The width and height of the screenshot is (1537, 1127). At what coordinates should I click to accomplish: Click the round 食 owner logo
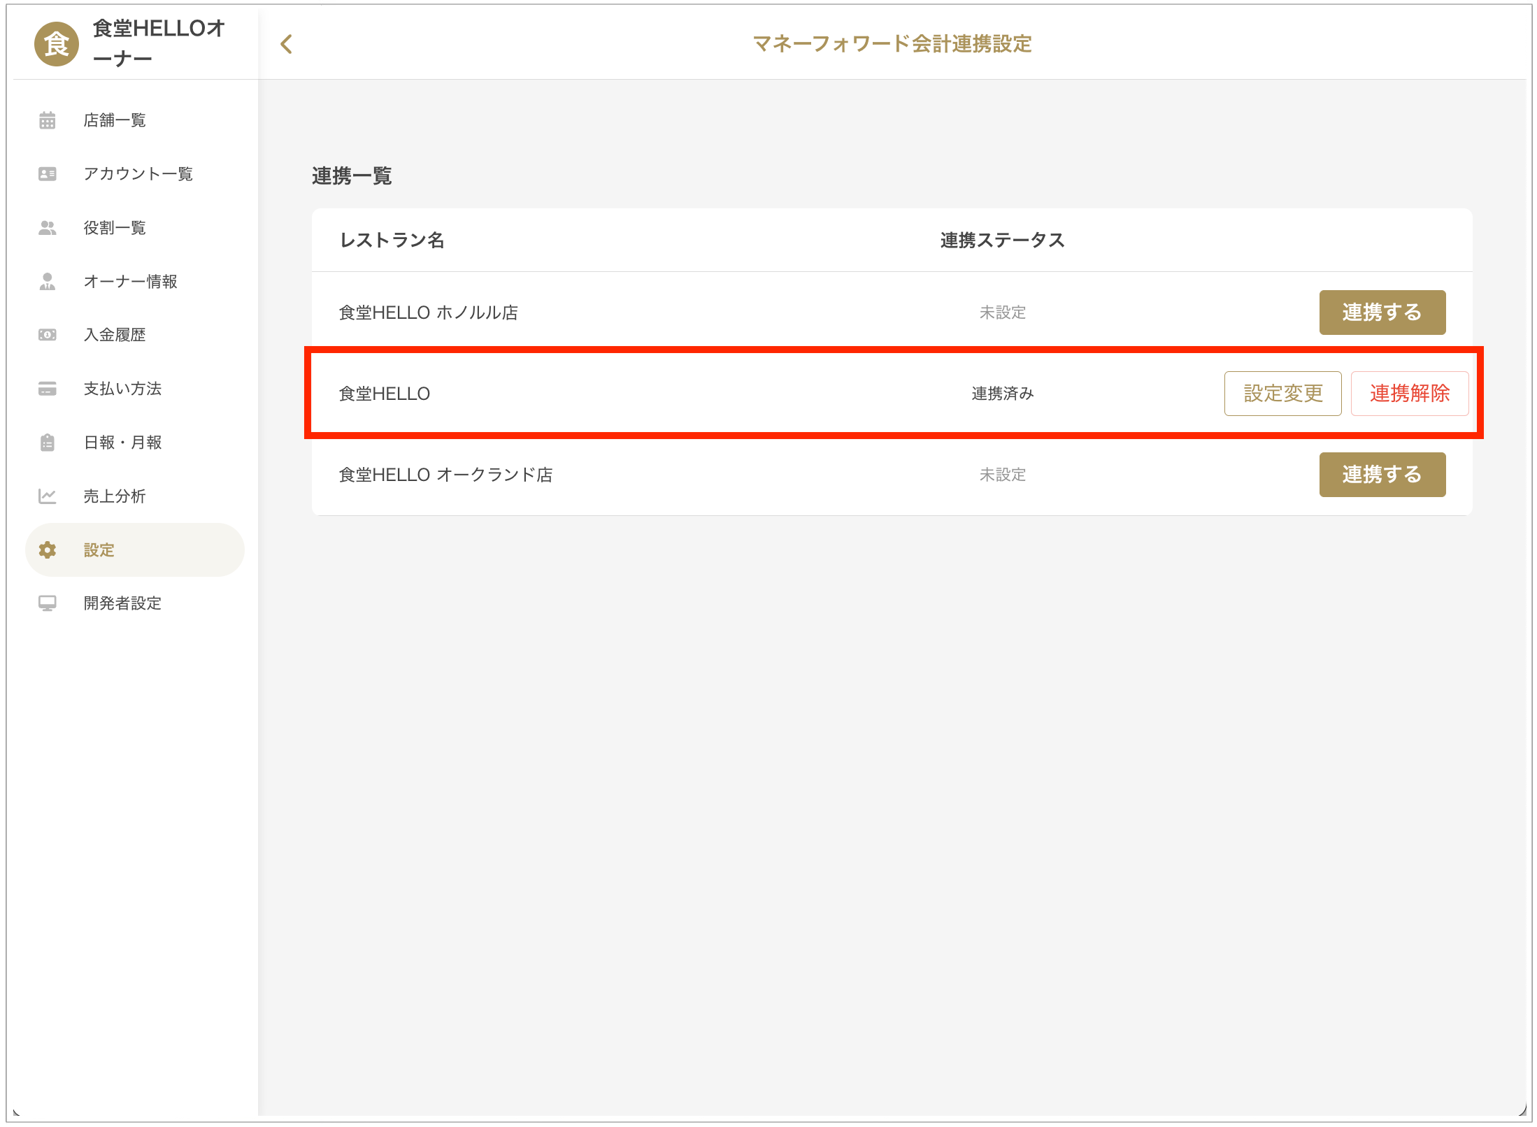[x=56, y=44]
